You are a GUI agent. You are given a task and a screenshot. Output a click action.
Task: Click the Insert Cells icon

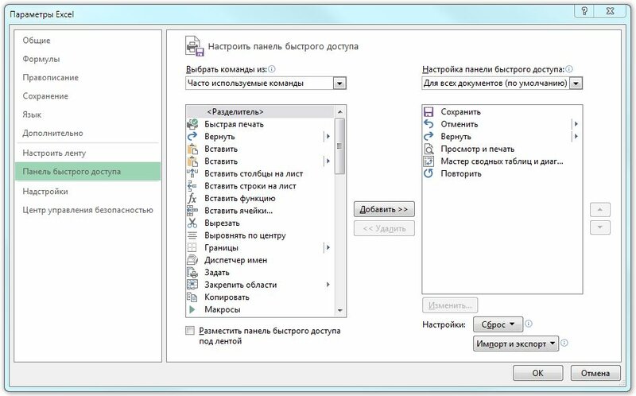[192, 211]
